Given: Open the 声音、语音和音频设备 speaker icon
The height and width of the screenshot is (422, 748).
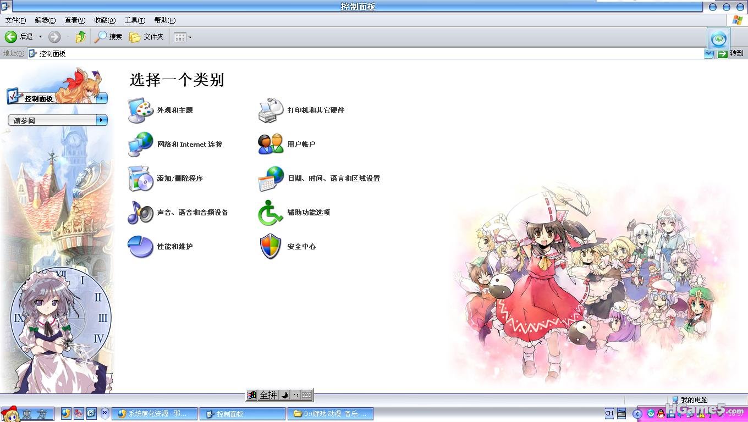Looking at the screenshot, I should 141,213.
